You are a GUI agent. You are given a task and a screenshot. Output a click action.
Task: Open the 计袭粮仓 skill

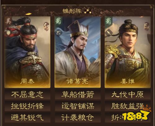[x=77, y=117]
